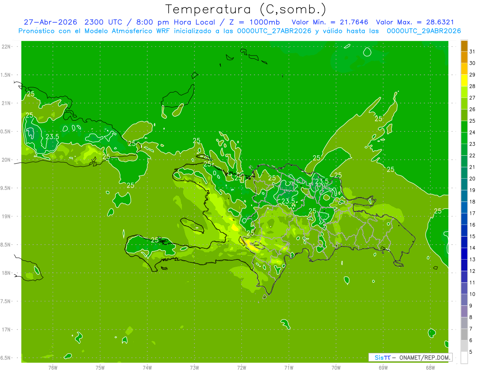Click the ONAMET/REP.DOM. logo box
This screenshot has height=373, width=483.
410,357
